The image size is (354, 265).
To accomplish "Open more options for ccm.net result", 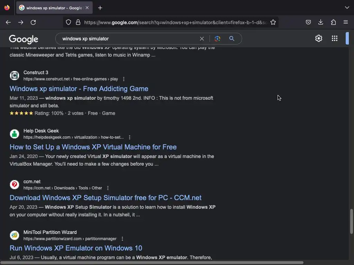I will [108, 188].
